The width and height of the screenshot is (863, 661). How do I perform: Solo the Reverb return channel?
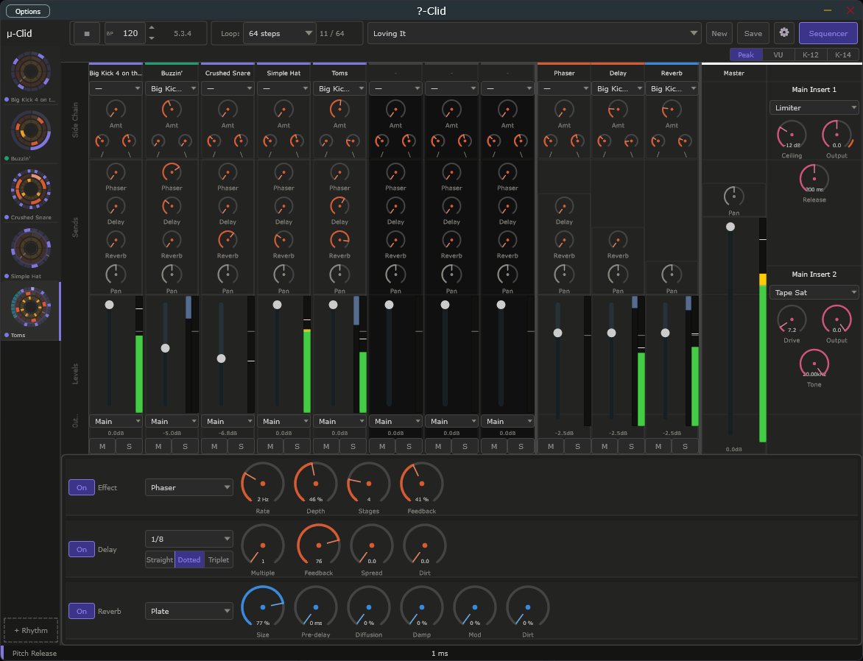point(685,446)
